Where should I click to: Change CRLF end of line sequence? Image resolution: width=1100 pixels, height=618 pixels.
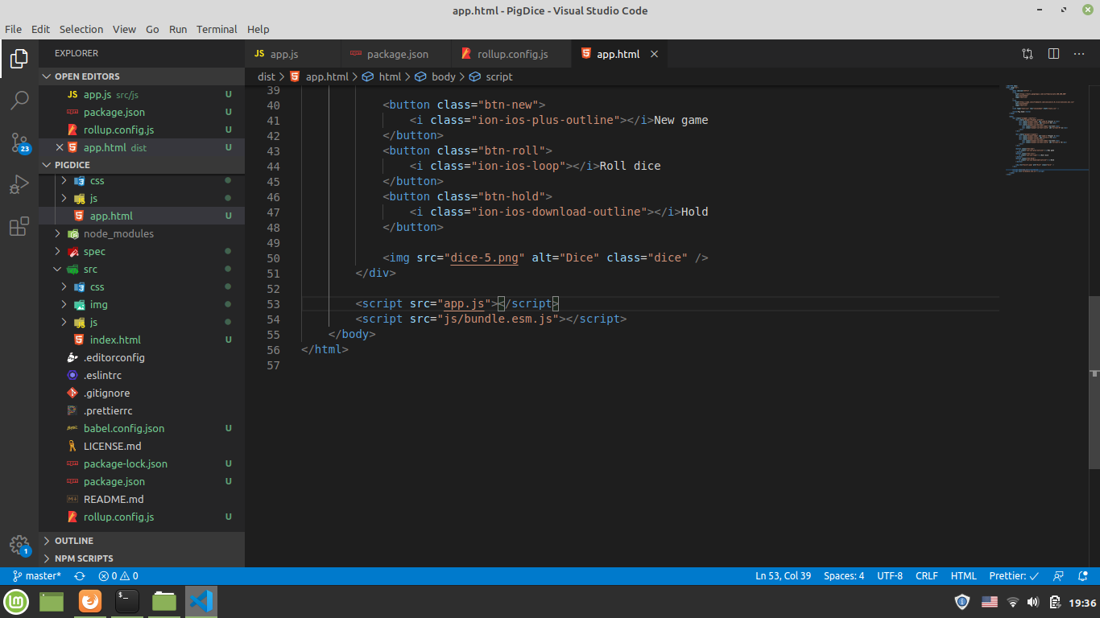click(927, 576)
